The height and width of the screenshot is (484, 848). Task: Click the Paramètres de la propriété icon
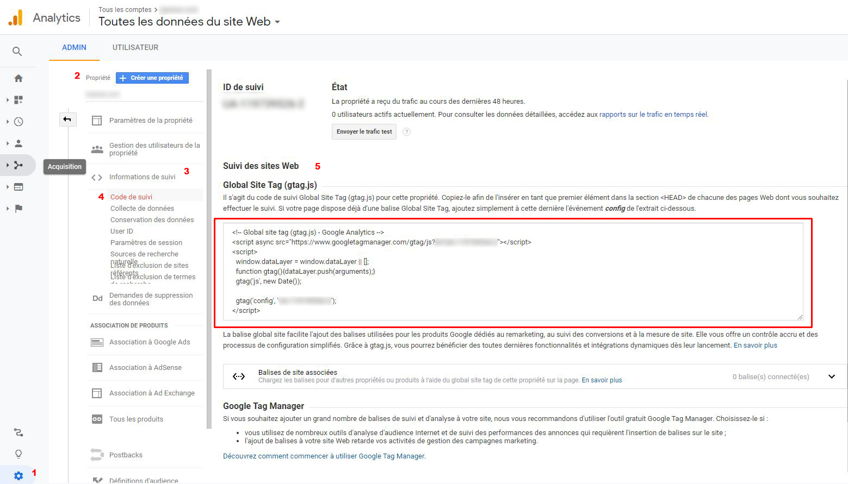point(97,121)
